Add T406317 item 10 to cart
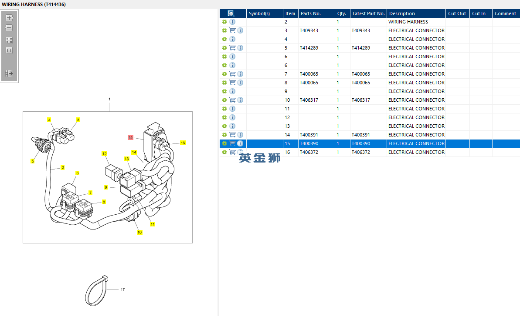 tap(232, 100)
